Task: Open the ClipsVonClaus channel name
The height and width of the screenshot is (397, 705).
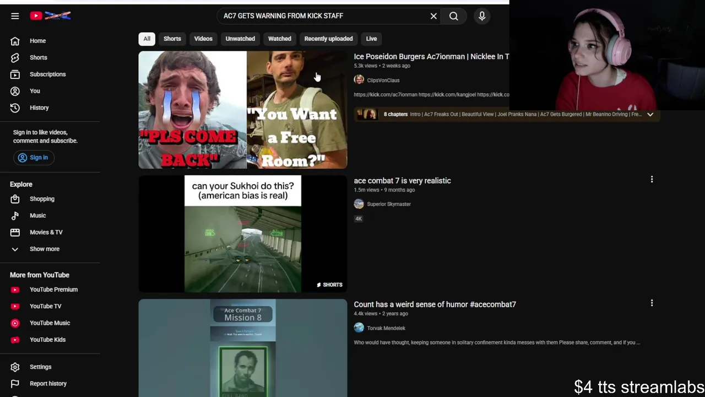Action: tap(383, 81)
